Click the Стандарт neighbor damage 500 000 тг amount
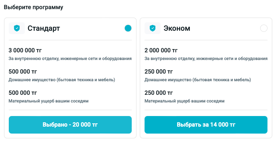The image size is (277, 142). [x=23, y=93]
